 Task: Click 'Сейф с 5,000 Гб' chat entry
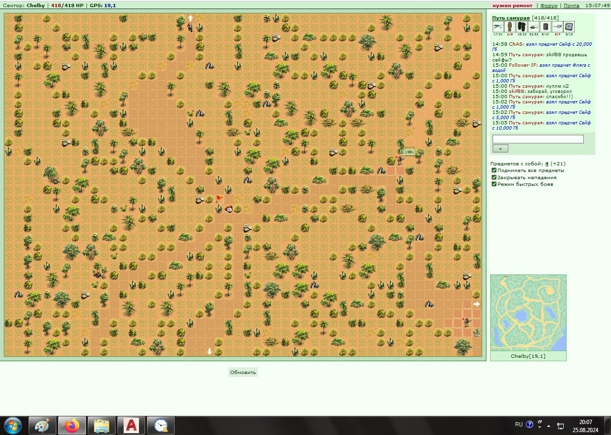click(x=541, y=115)
